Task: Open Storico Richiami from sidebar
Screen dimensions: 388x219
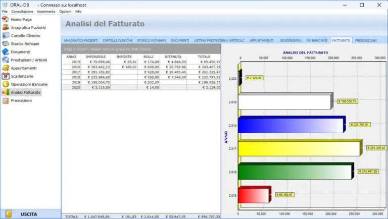Action: pyautogui.click(x=25, y=44)
